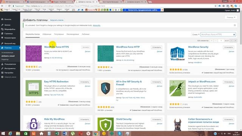Open WordPress Force HTTPS plugin title
The width and height of the screenshot is (242, 136).
pyautogui.click(x=56, y=47)
